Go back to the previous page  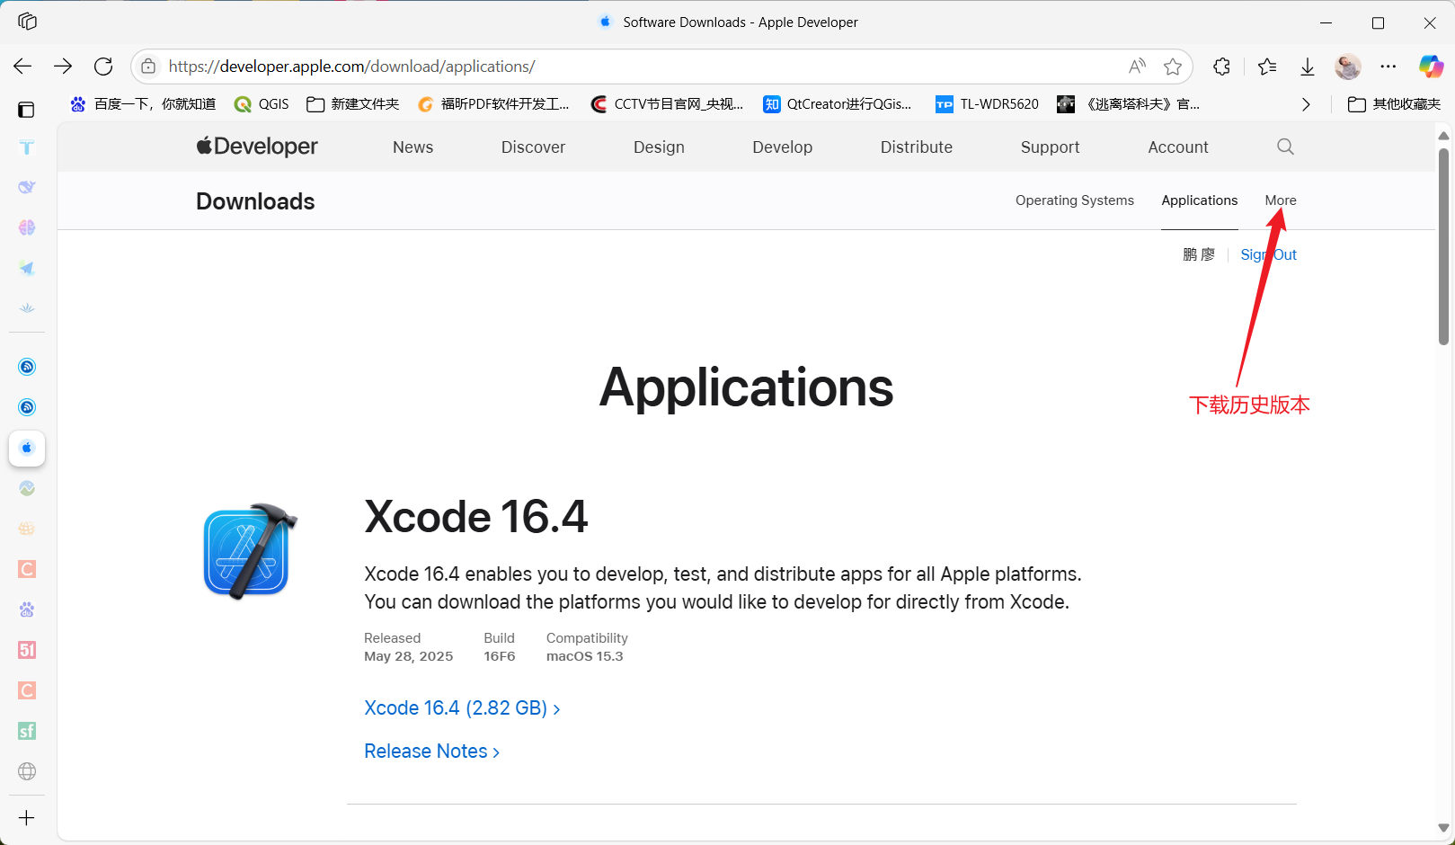(x=22, y=67)
